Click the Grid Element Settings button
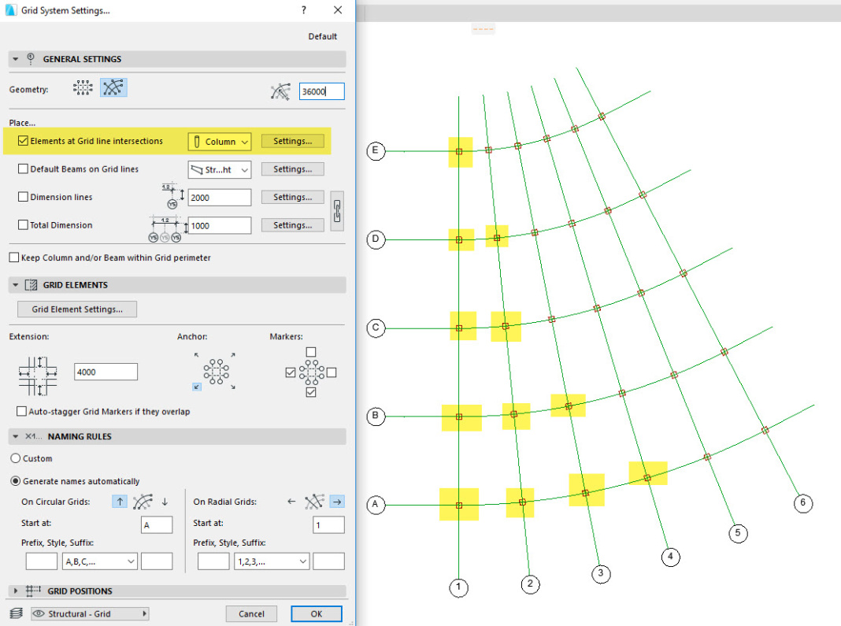 pos(76,309)
